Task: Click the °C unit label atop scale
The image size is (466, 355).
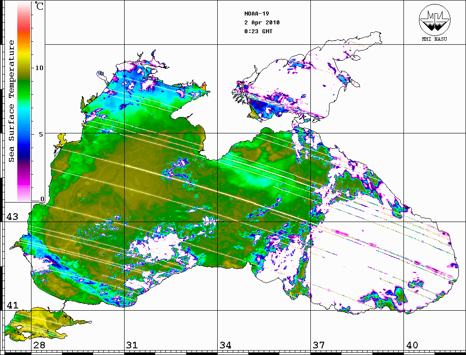Action: [x=39, y=6]
